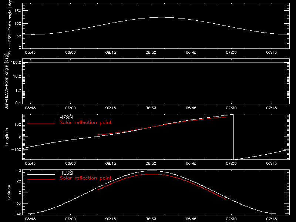Click Solar reflection point legend in Longitude plot
Screen dimensions: 296x222
[x=85, y=122]
